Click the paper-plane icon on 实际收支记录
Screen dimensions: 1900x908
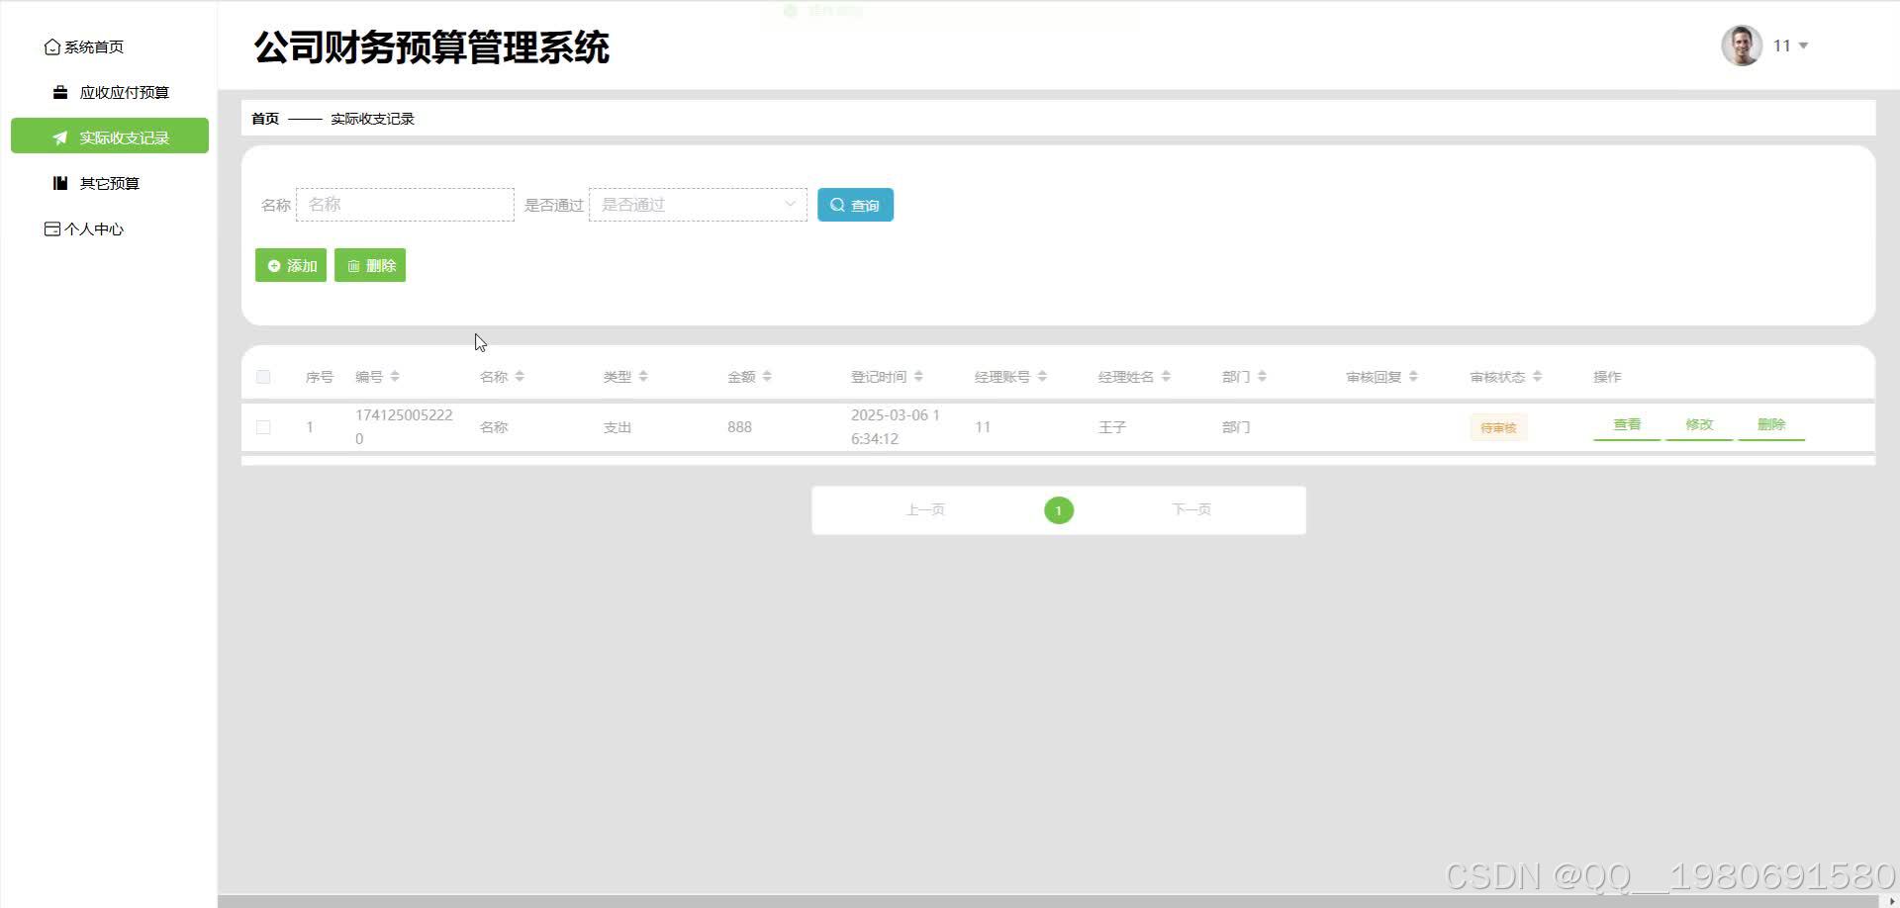(58, 137)
